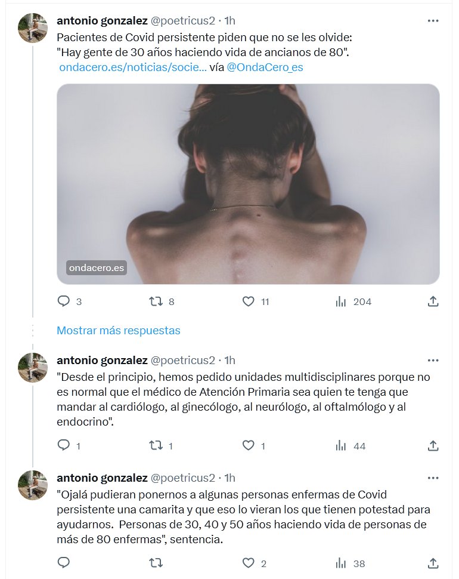
Task: Share the unidades multidisciplinares tweet
Action: (x=433, y=446)
